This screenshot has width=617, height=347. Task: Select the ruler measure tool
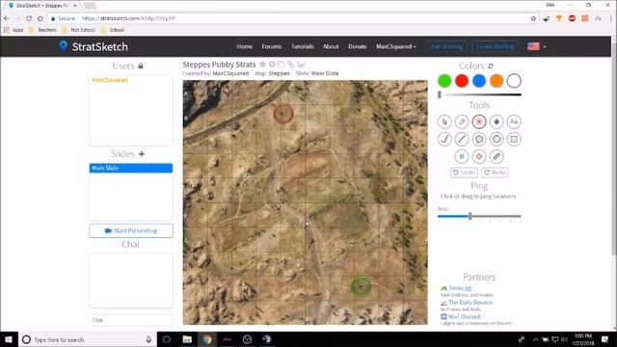coord(496,156)
